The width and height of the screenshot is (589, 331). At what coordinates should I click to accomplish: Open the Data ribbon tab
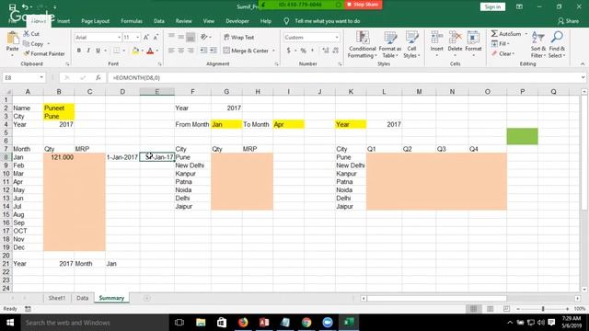(159, 21)
